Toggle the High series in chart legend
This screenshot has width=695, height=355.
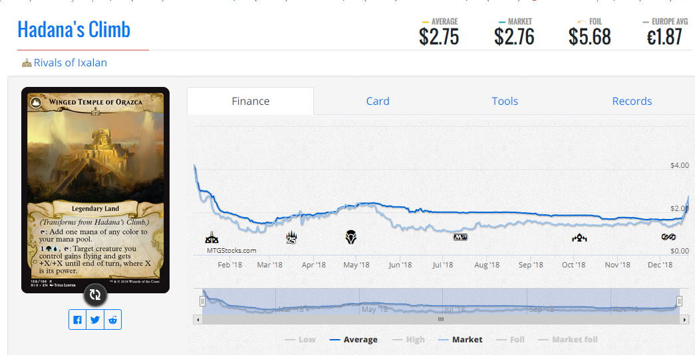(x=408, y=340)
